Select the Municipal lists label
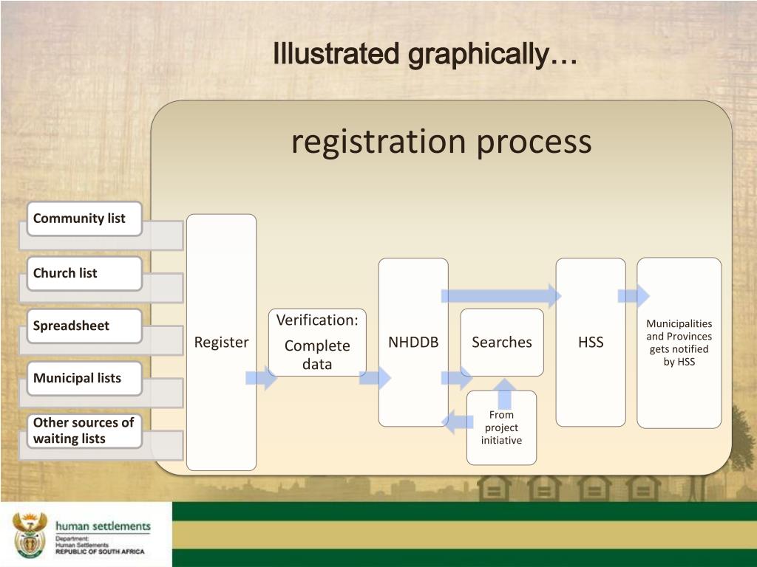Image resolution: width=757 pixels, height=567 pixels. [x=84, y=379]
